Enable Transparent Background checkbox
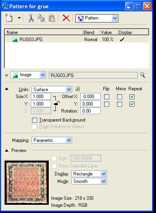This screenshot has height=213, width=156. pos(34,120)
